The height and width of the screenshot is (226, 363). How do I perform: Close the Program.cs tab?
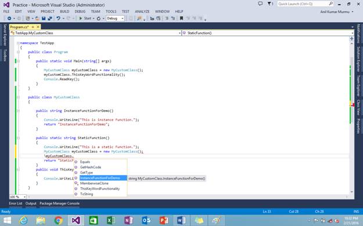(38, 27)
